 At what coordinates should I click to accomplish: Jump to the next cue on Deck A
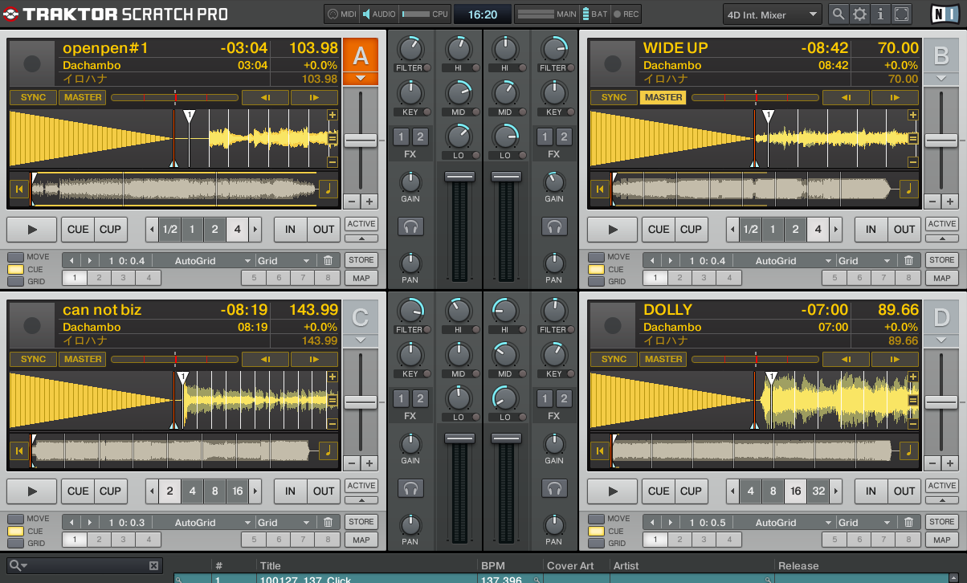point(89,260)
